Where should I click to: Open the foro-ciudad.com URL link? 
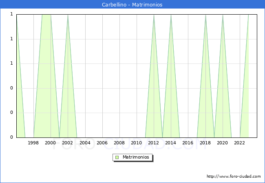tap(234, 176)
